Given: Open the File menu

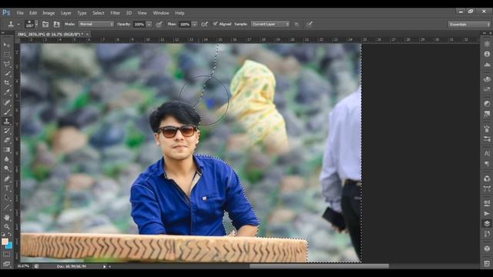Looking at the screenshot, I should click(x=20, y=13).
